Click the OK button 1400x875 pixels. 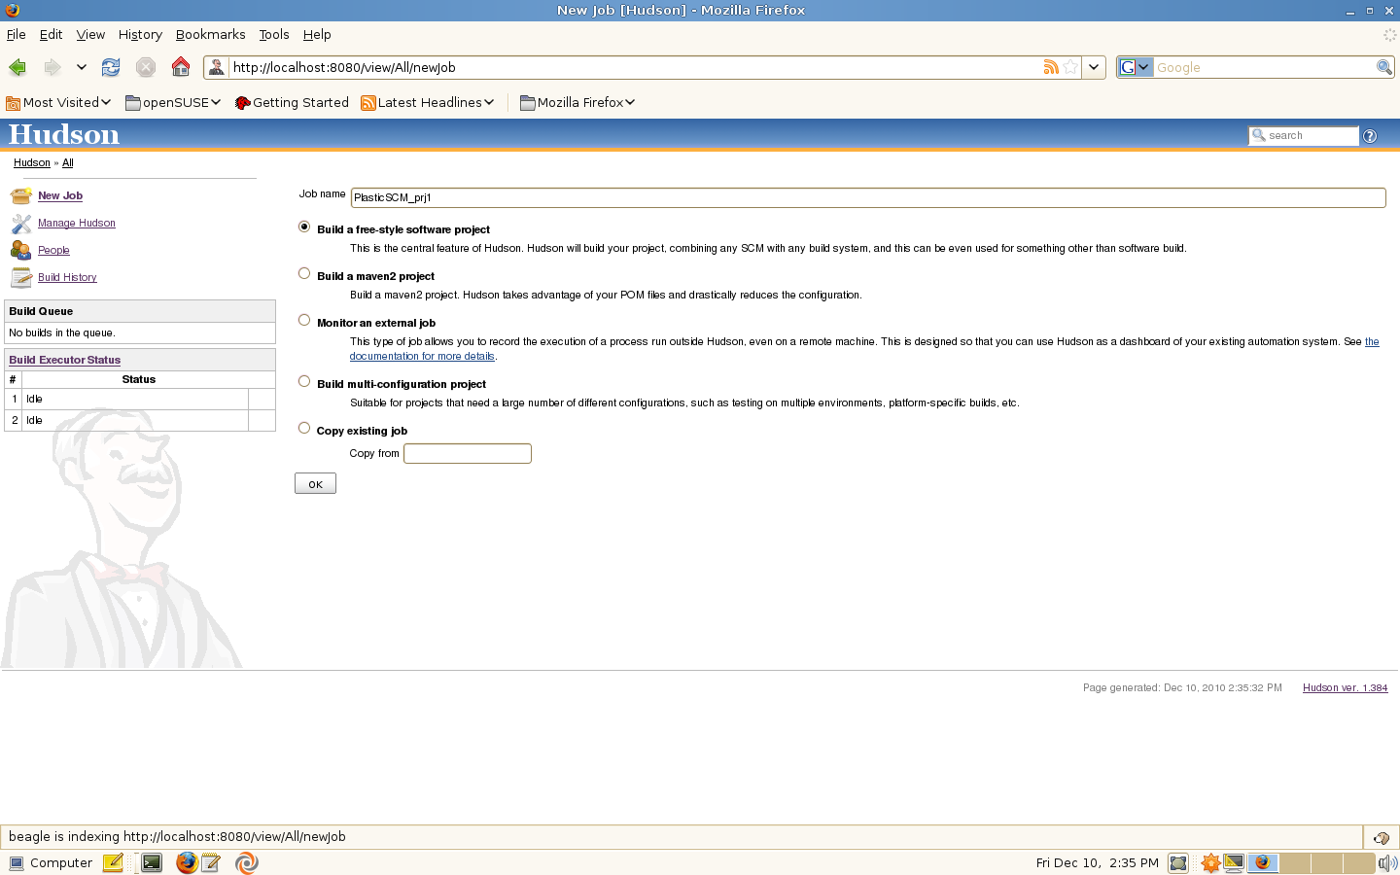(x=315, y=483)
